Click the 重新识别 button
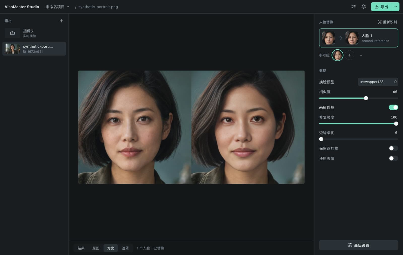Image resolution: width=403 pixels, height=255 pixels. [387, 22]
